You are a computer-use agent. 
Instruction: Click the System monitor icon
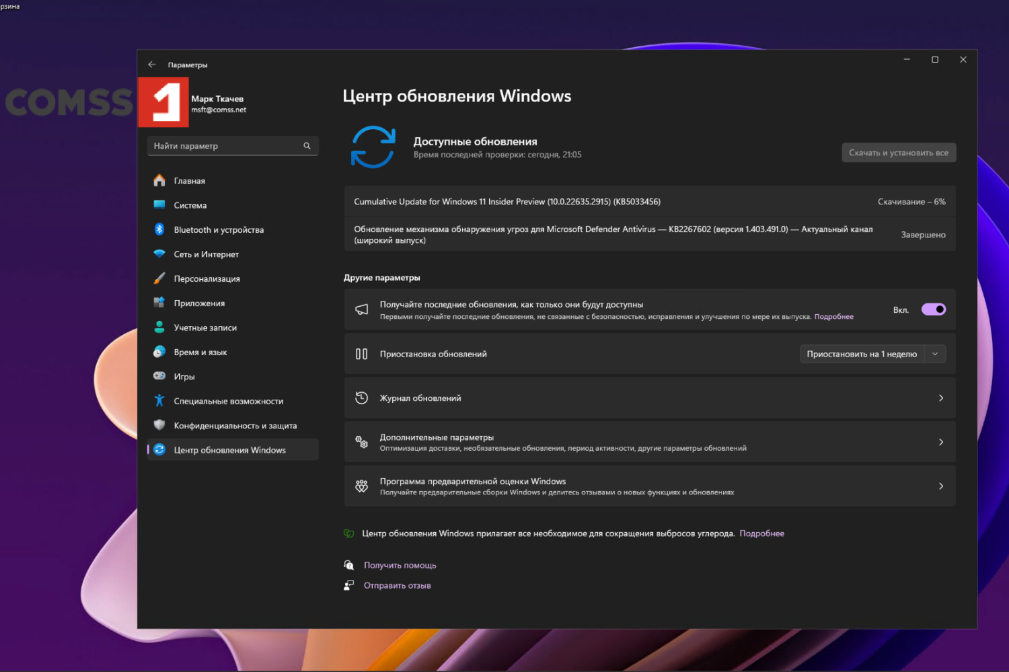(159, 204)
